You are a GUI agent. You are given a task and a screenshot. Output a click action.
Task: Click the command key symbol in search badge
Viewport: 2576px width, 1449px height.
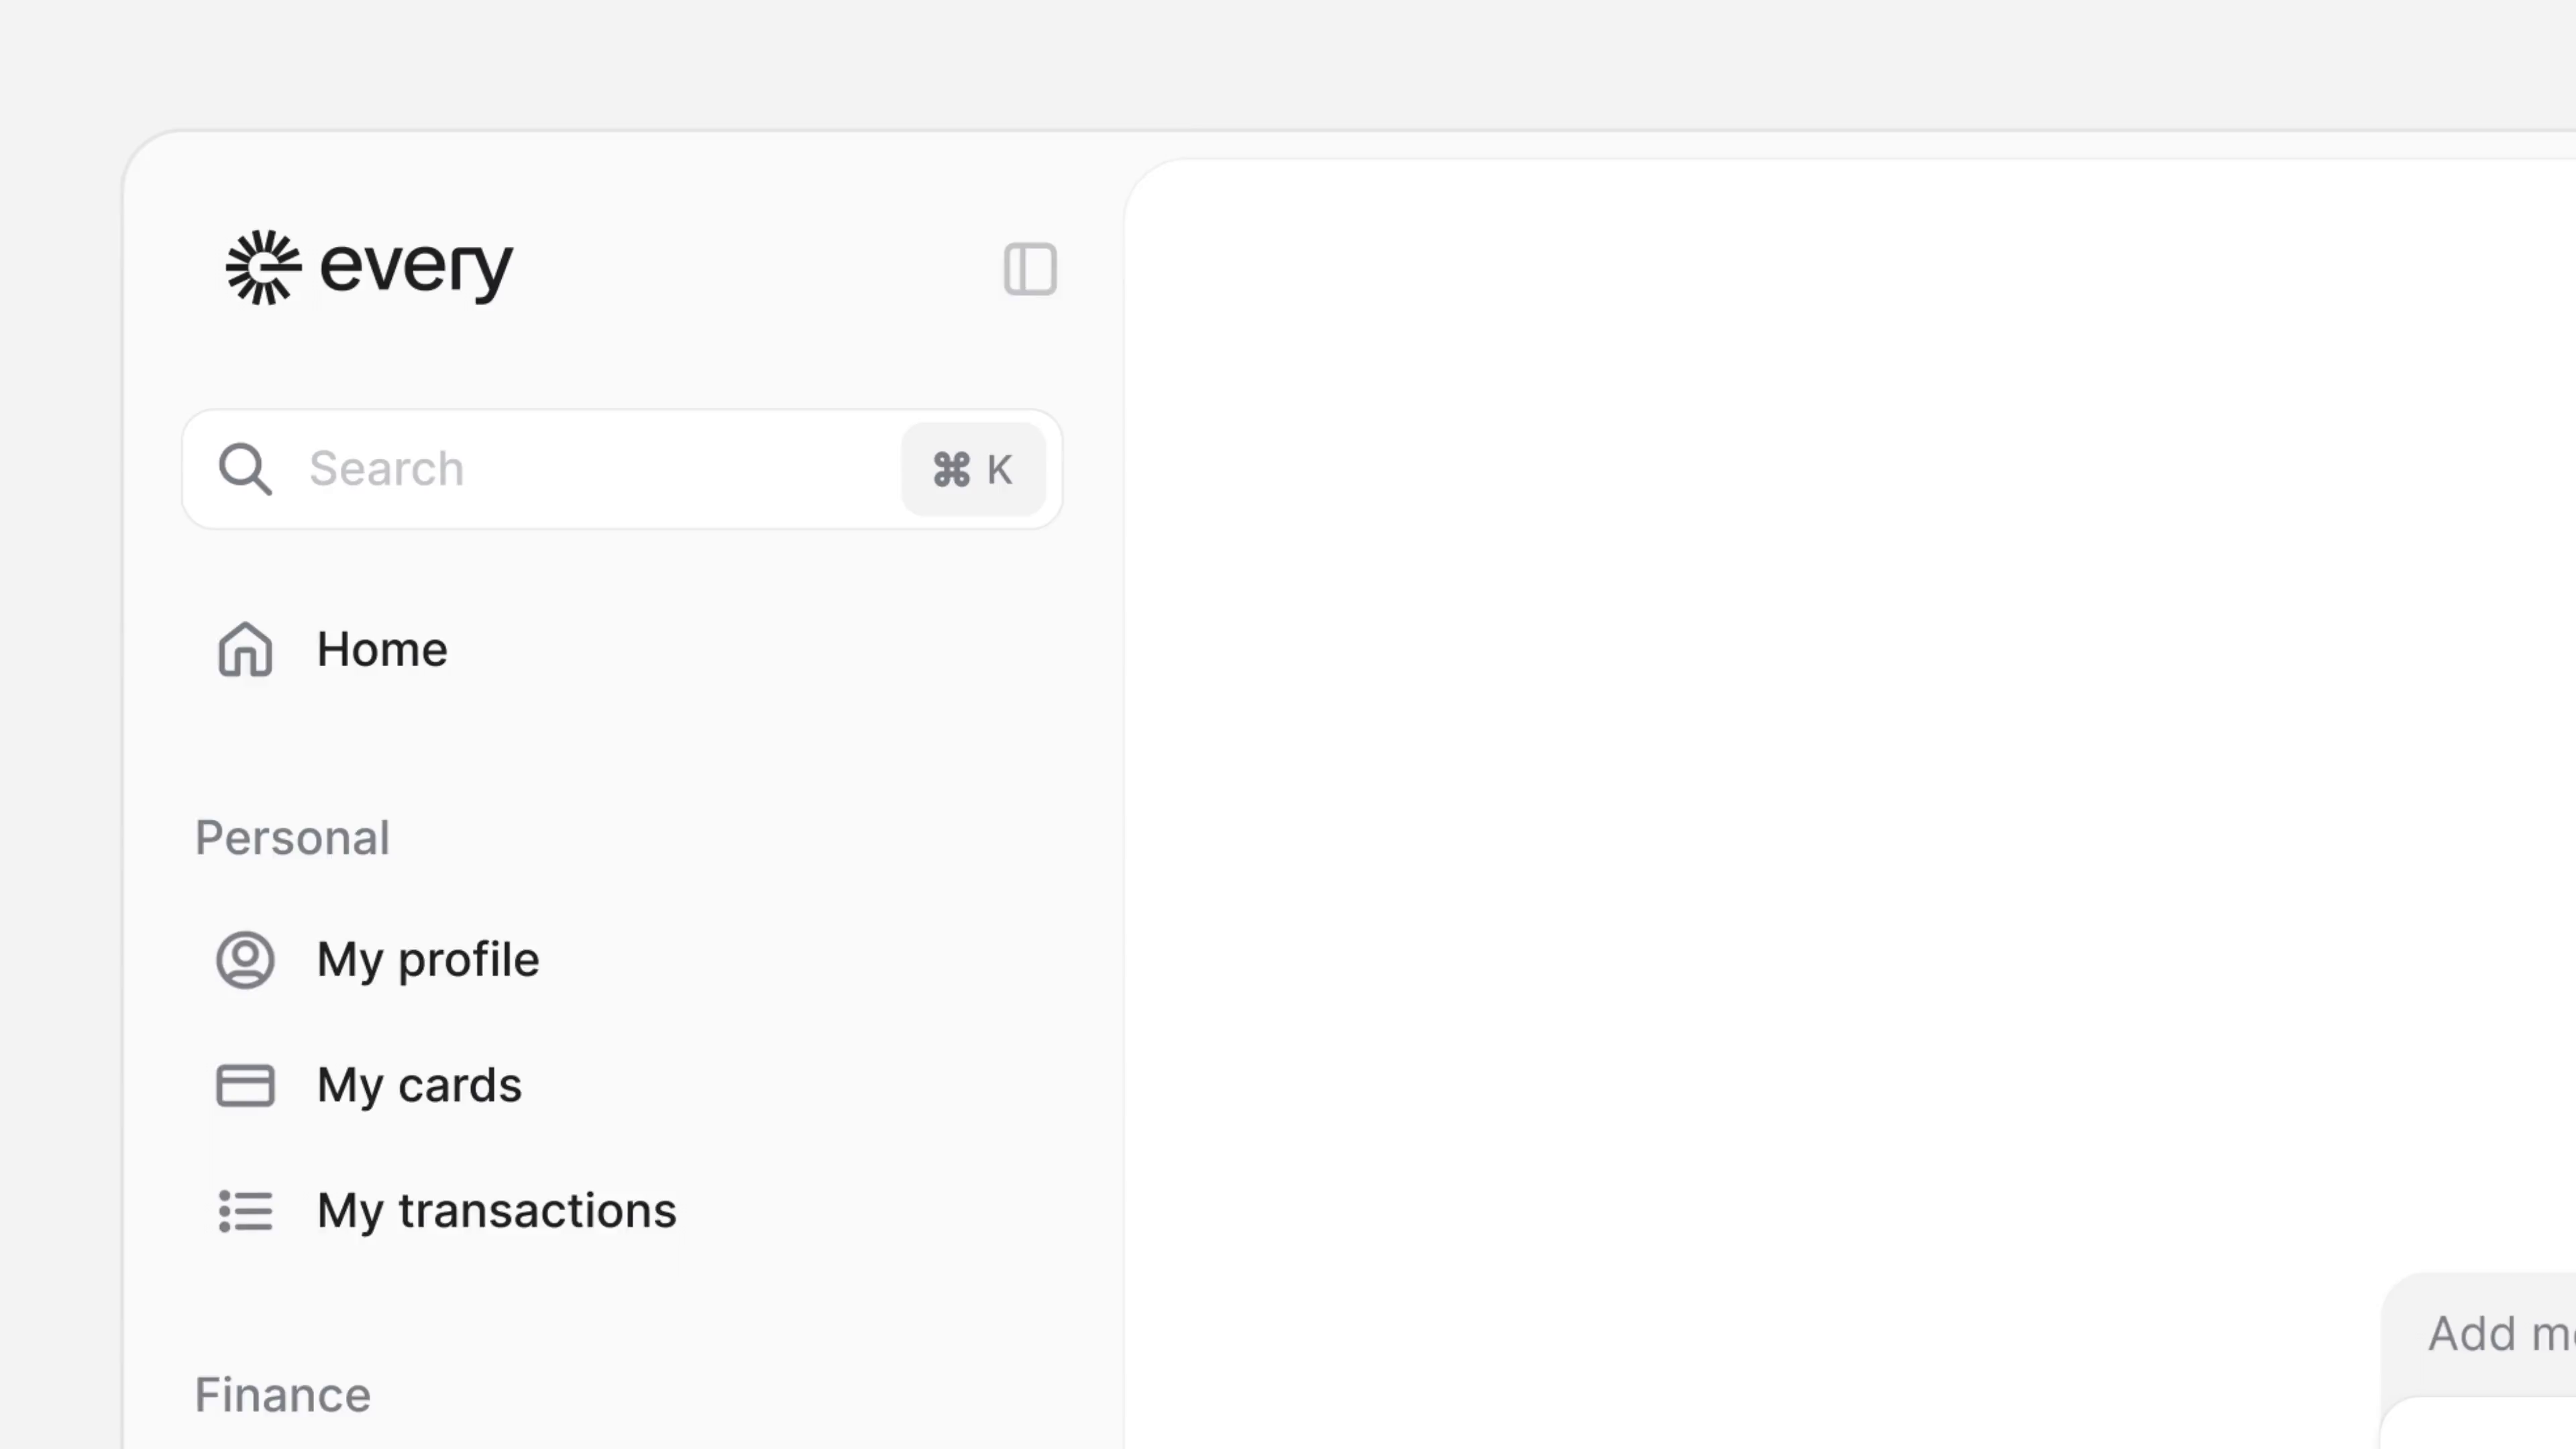click(951, 469)
